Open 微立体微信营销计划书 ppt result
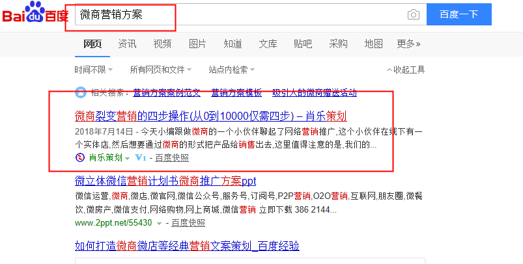 pos(165,180)
